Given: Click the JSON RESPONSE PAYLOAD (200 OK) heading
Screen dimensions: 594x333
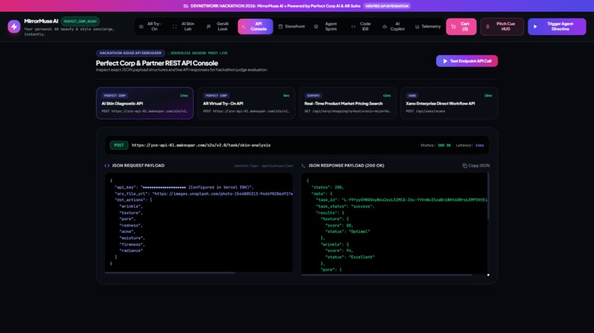Looking at the screenshot, I should [346, 165].
